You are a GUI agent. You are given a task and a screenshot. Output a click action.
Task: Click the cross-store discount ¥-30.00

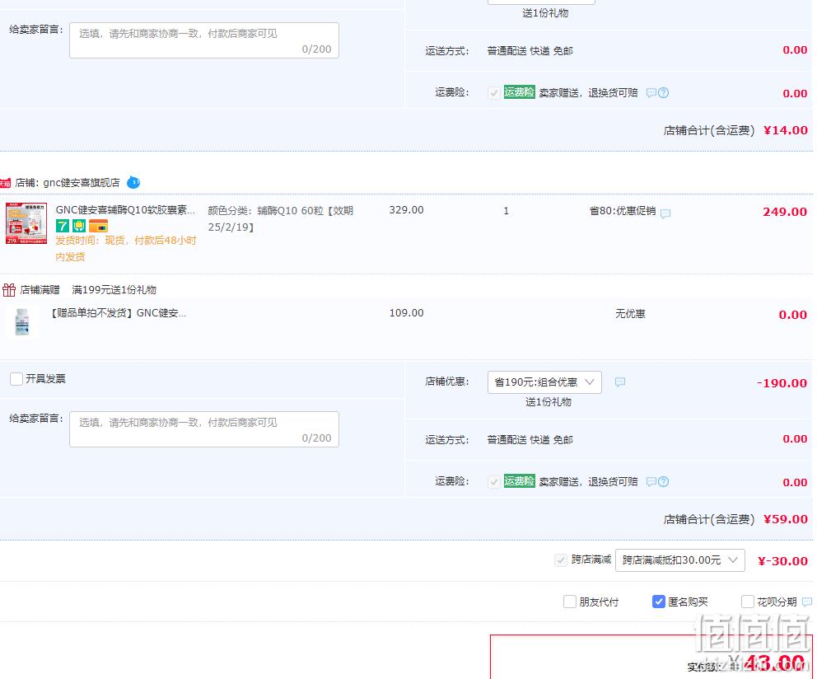click(x=782, y=561)
